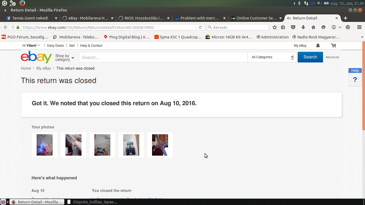Open fifth photo thumbnail of drone underside

point(160,145)
